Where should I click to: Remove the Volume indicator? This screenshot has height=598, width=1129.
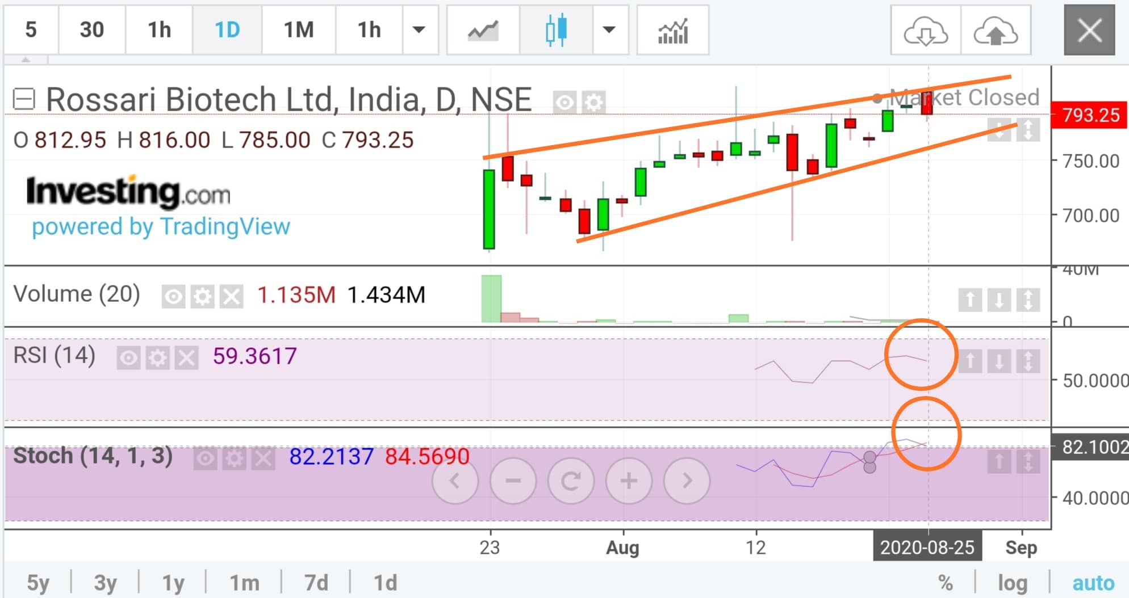tap(232, 297)
